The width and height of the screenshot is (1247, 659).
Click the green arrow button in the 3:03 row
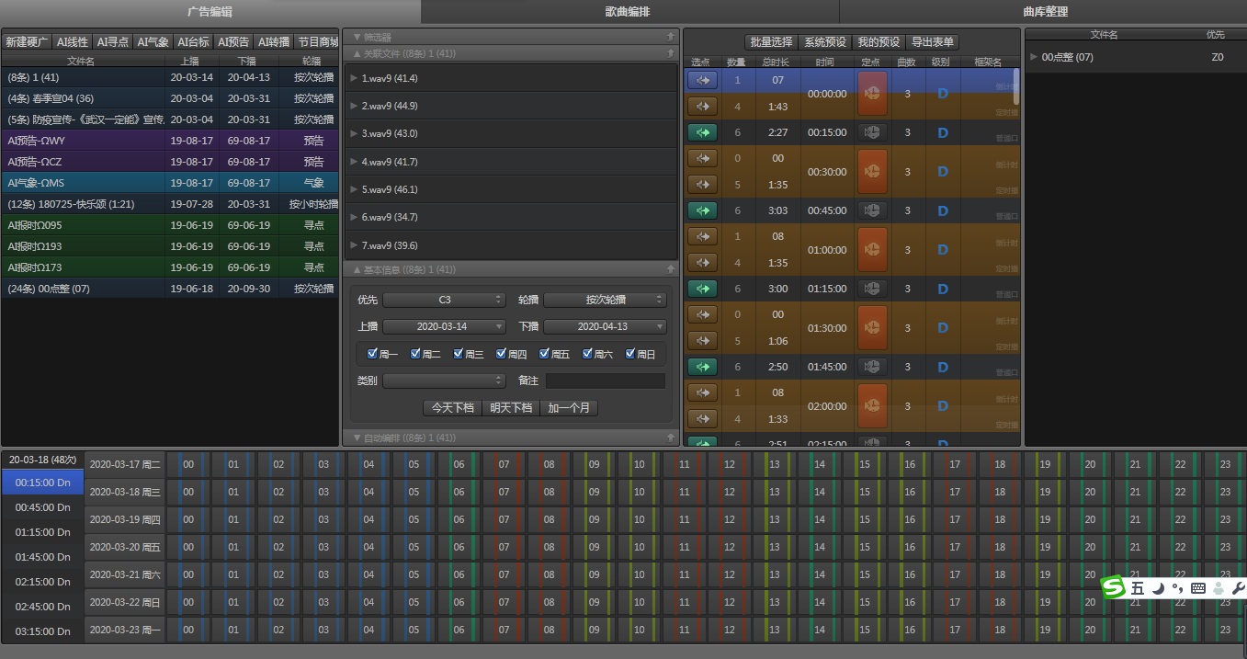pos(702,210)
